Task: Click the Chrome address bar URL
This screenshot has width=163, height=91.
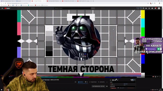Action: [x=19, y=3]
